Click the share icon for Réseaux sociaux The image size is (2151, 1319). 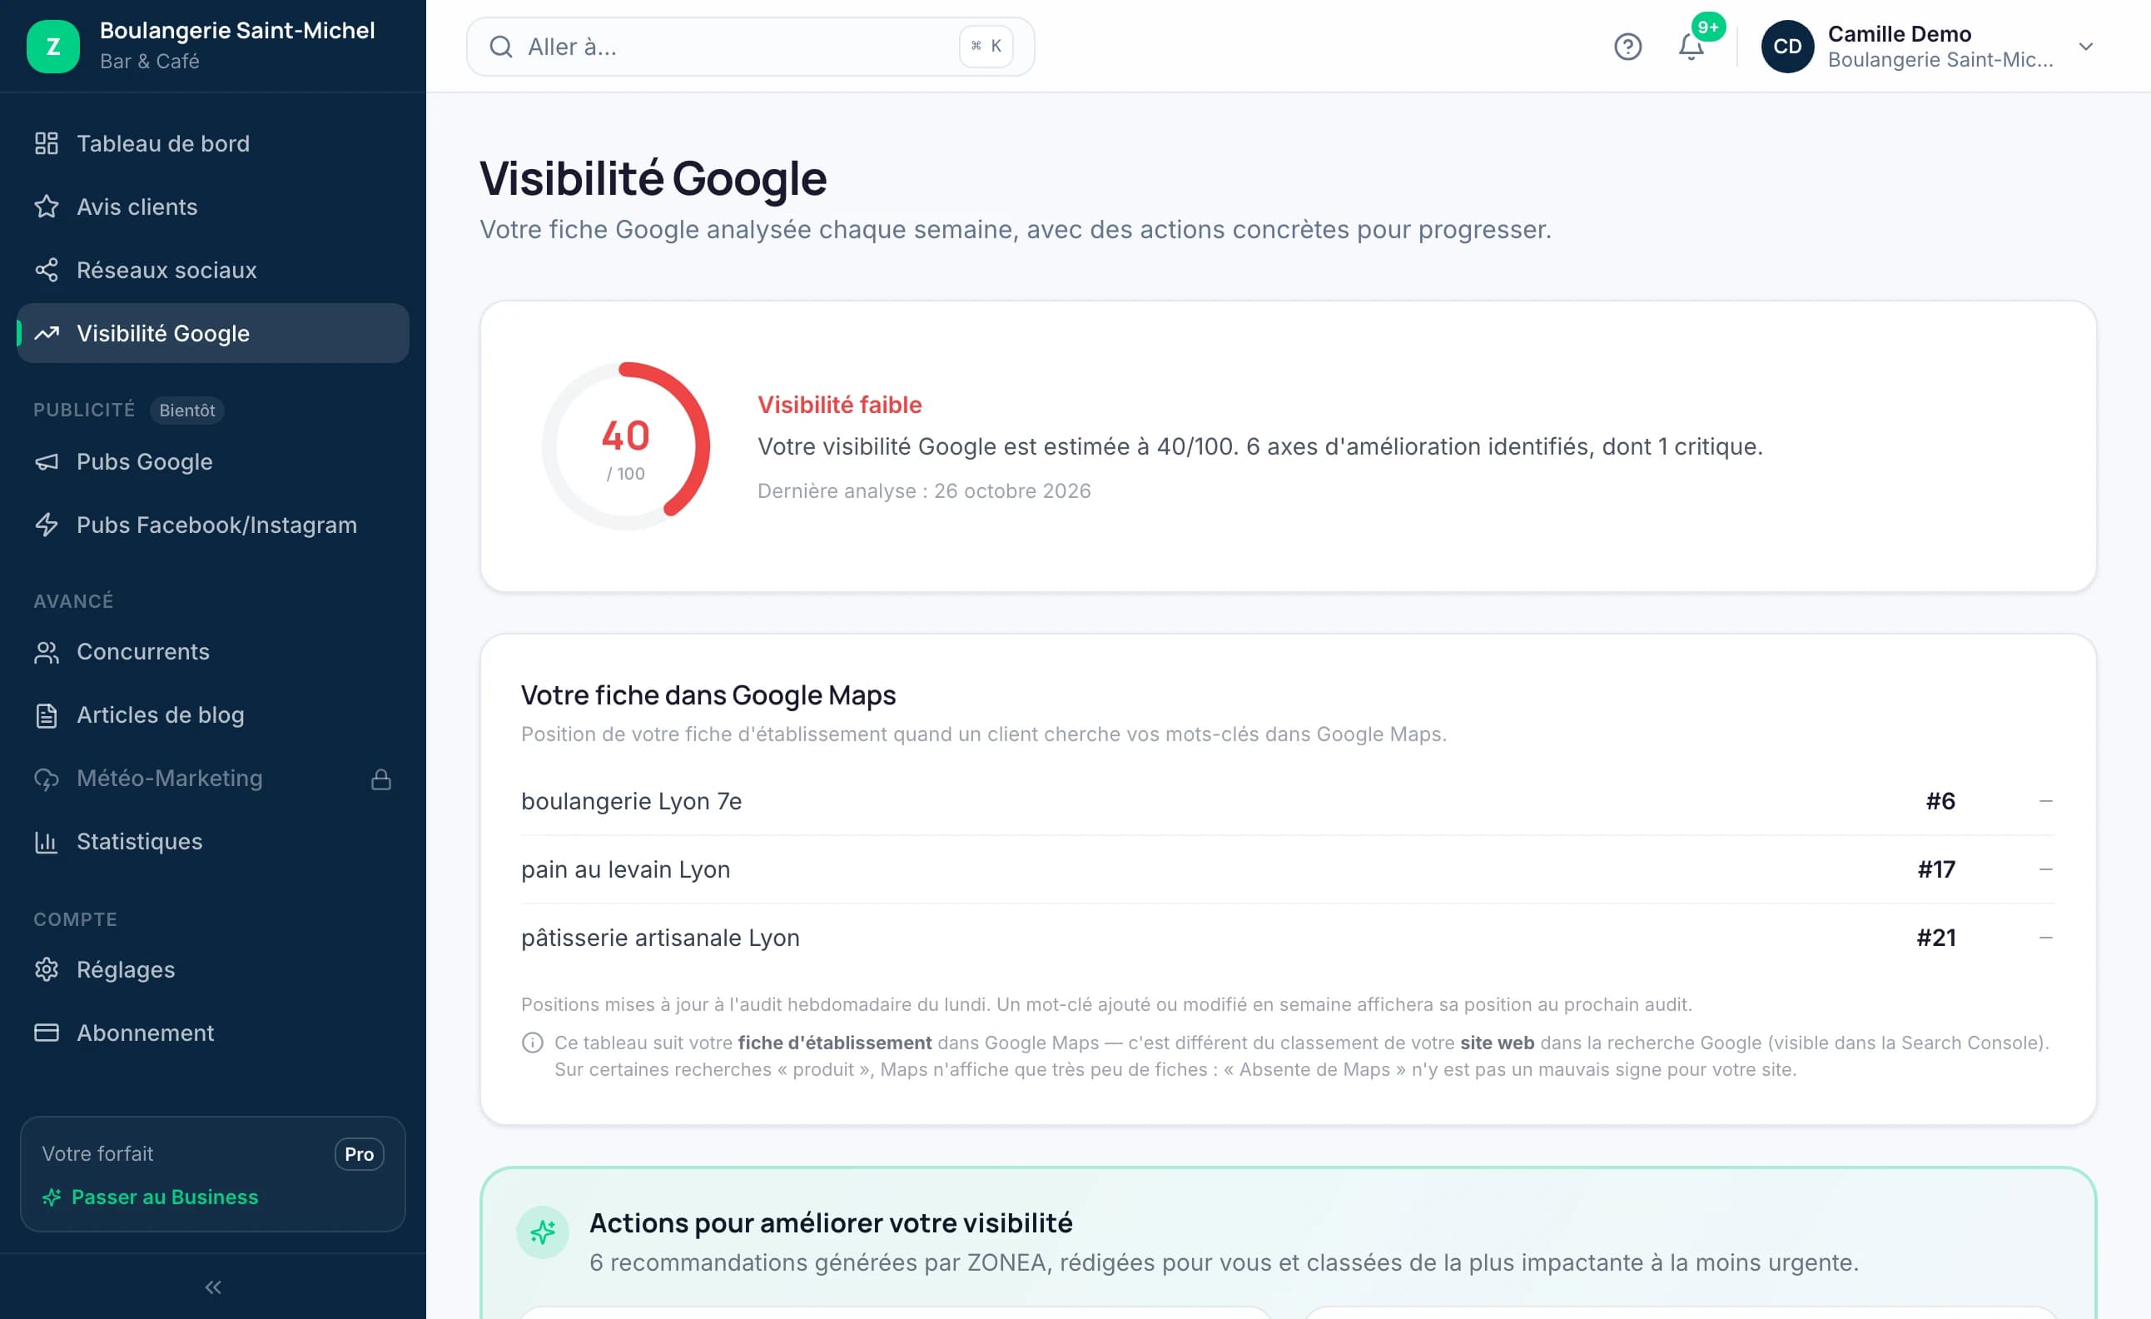tap(47, 270)
